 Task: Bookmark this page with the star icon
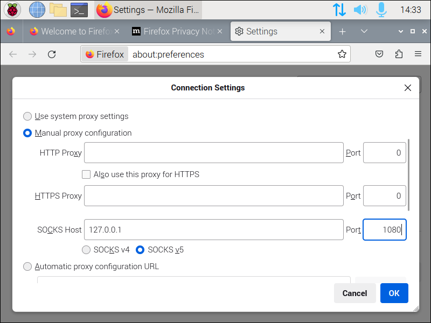pyautogui.click(x=342, y=54)
